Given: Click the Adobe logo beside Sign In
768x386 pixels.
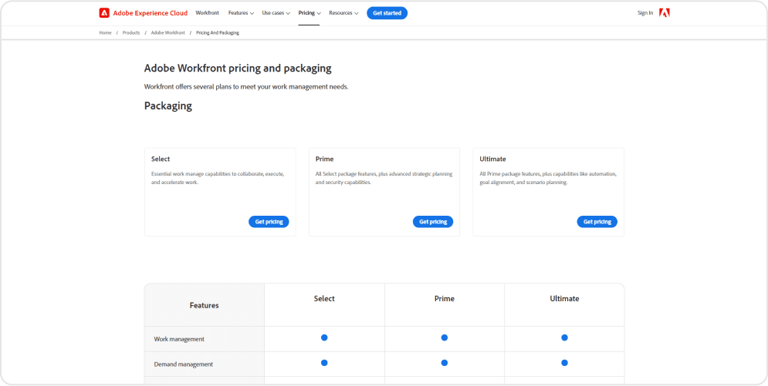Looking at the screenshot, I should (x=664, y=12).
